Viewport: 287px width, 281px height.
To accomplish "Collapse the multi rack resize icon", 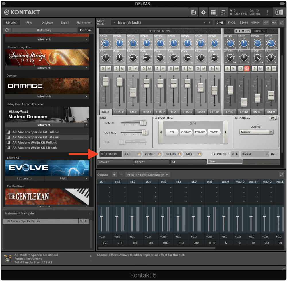I will pyautogui.click(x=281, y=22).
